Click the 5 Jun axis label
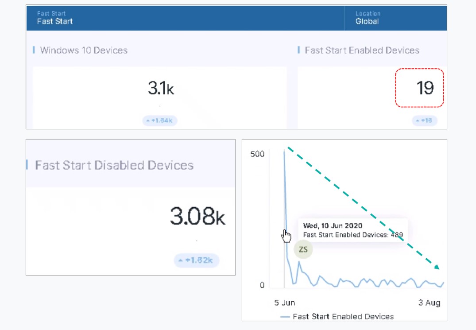The width and height of the screenshot is (476, 330). tap(284, 303)
